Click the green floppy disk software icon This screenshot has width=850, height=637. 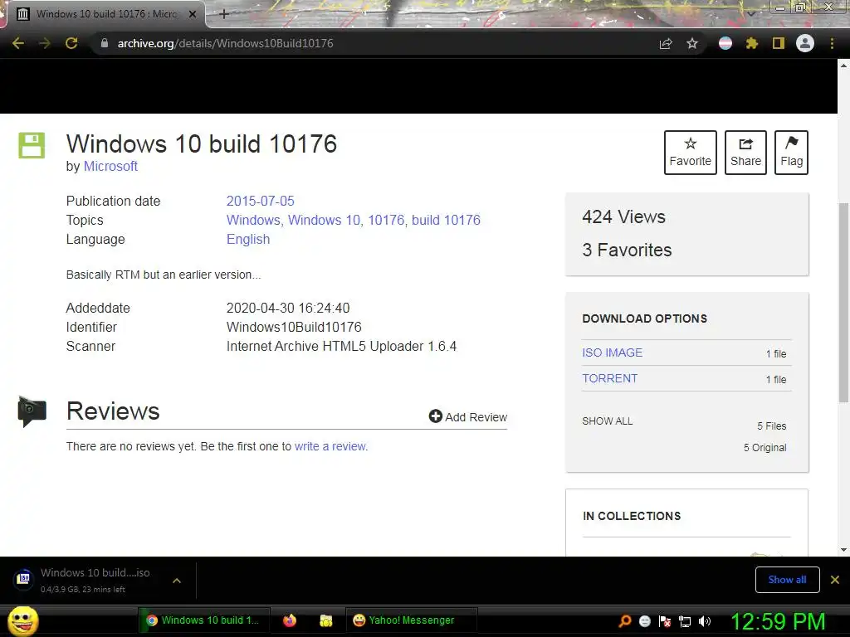point(32,145)
